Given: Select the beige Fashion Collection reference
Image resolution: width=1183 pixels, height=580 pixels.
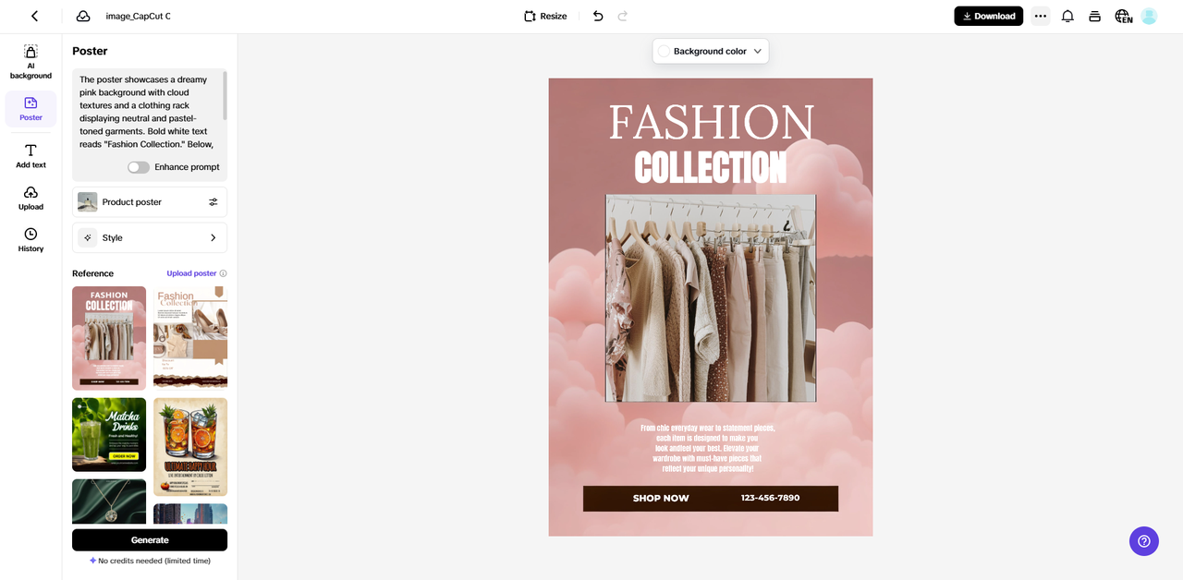Looking at the screenshot, I should point(190,338).
